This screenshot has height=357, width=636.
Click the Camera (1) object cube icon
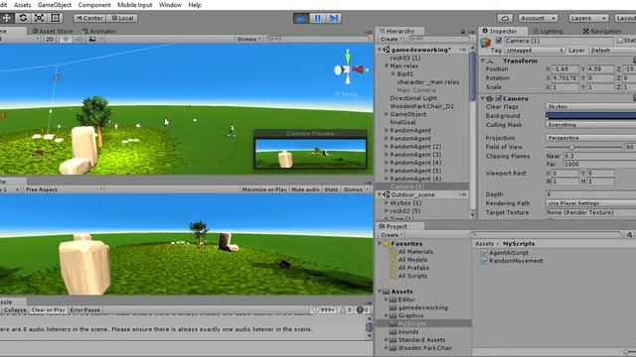coord(485,42)
